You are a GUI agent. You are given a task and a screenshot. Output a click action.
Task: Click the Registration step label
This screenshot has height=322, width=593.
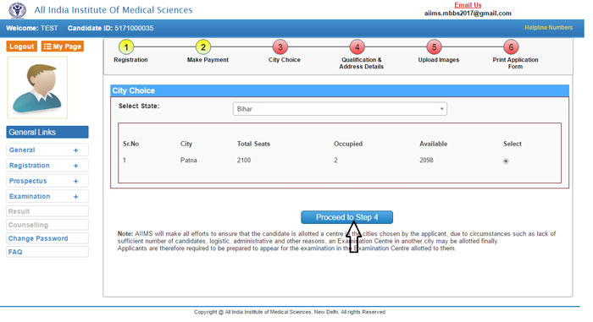pyautogui.click(x=130, y=60)
